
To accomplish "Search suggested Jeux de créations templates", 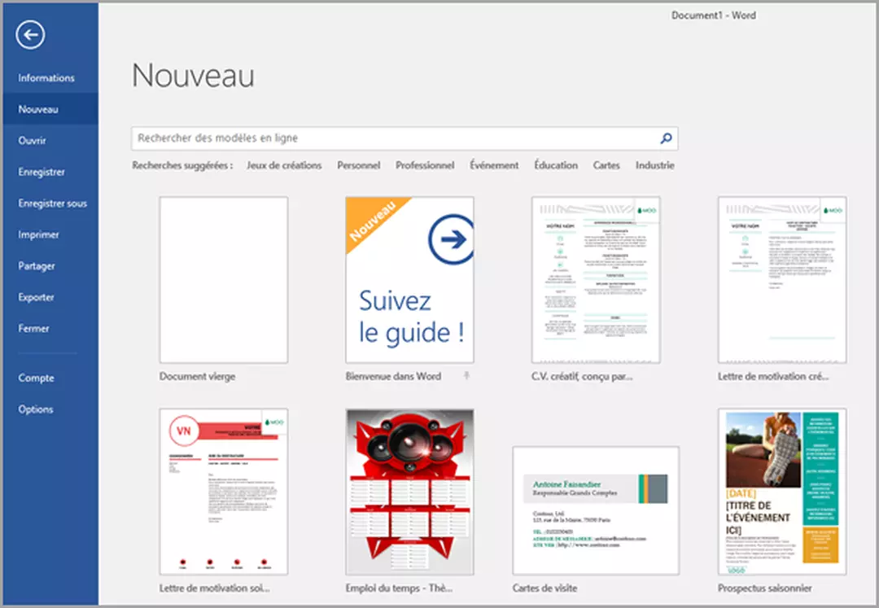I will (x=284, y=165).
